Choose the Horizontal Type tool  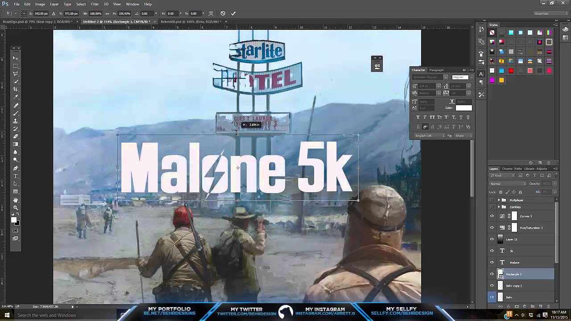16,176
